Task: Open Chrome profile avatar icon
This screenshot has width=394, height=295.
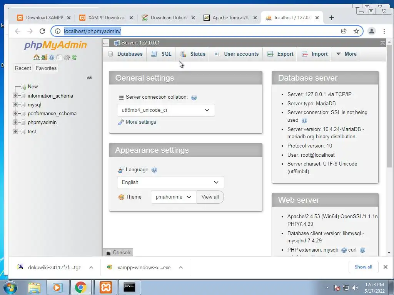Action: click(x=371, y=31)
